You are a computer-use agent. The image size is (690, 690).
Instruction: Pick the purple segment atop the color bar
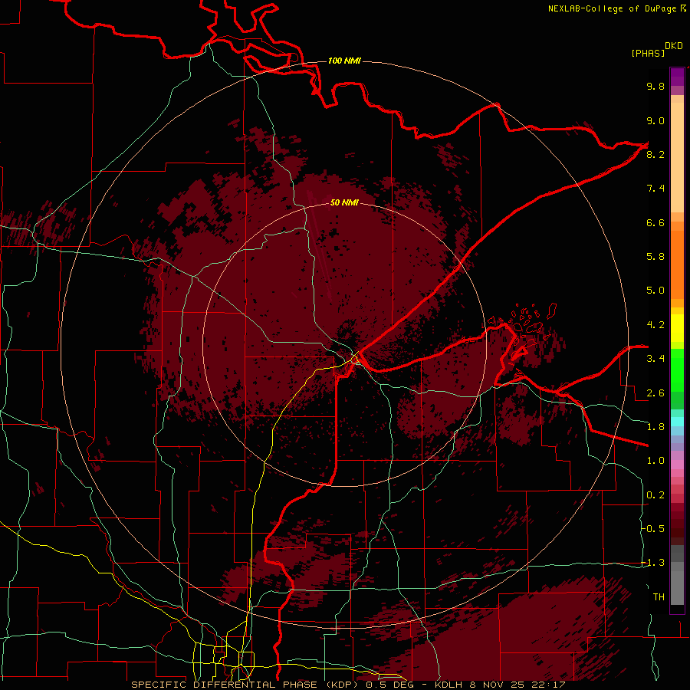point(677,77)
